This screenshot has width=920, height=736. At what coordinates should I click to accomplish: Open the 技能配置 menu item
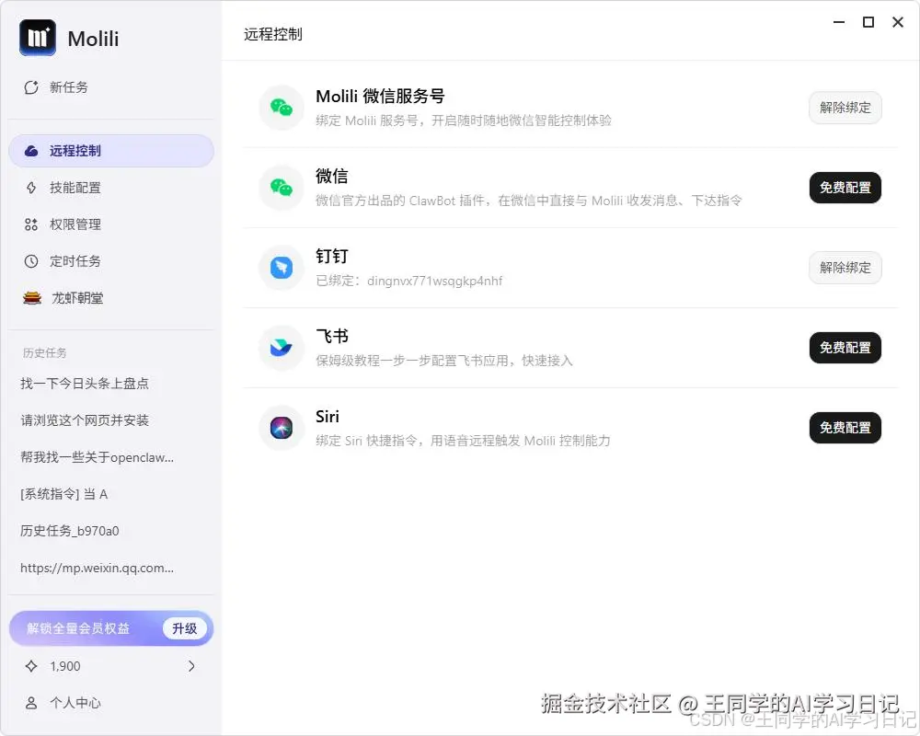click(x=111, y=188)
